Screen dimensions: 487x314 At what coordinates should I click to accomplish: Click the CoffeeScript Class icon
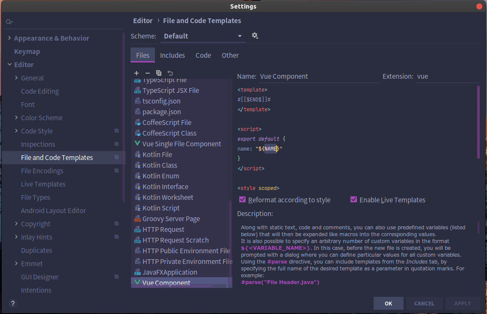[x=138, y=133]
